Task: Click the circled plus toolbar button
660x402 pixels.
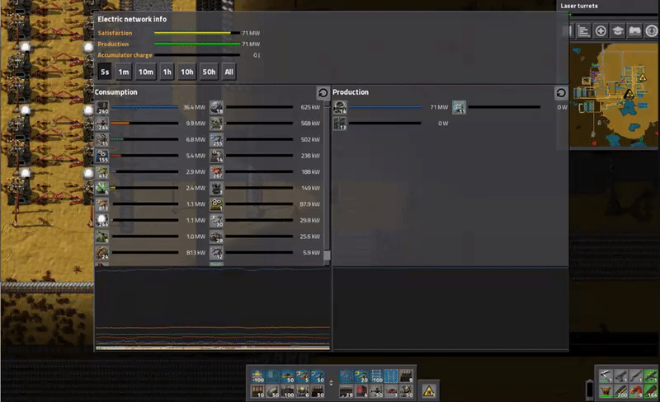Action: [601, 30]
